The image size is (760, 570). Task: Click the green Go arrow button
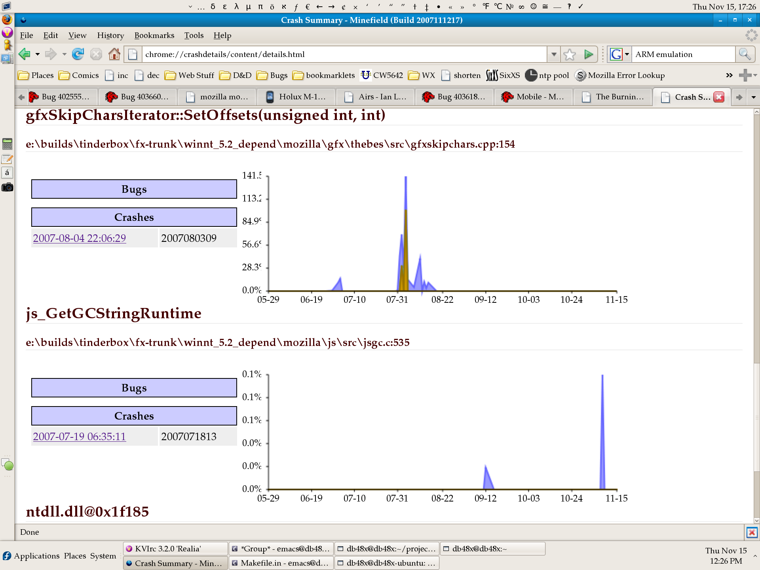click(589, 54)
